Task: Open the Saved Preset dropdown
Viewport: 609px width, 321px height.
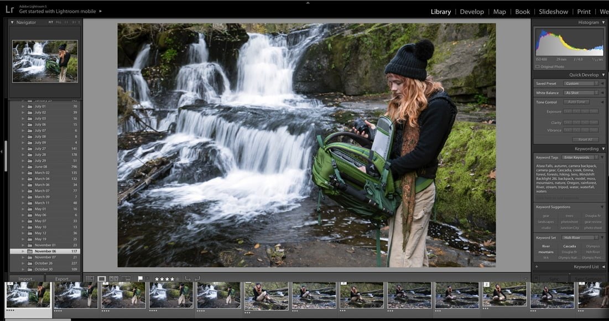Action: click(580, 84)
